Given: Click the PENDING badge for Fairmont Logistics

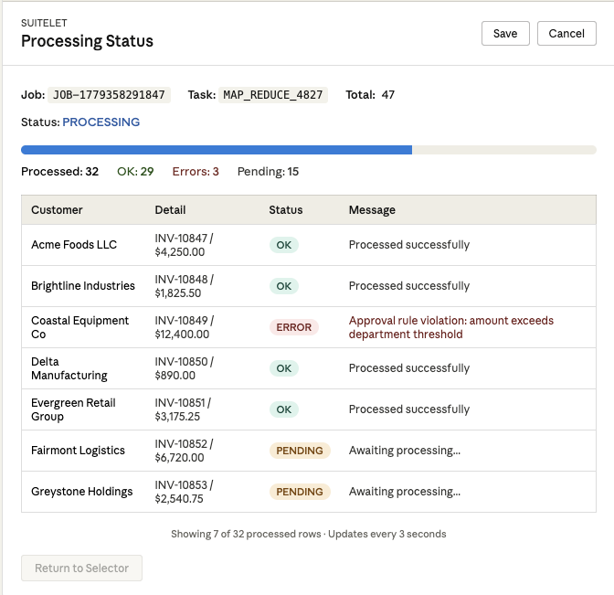Looking at the screenshot, I should 300,451.
